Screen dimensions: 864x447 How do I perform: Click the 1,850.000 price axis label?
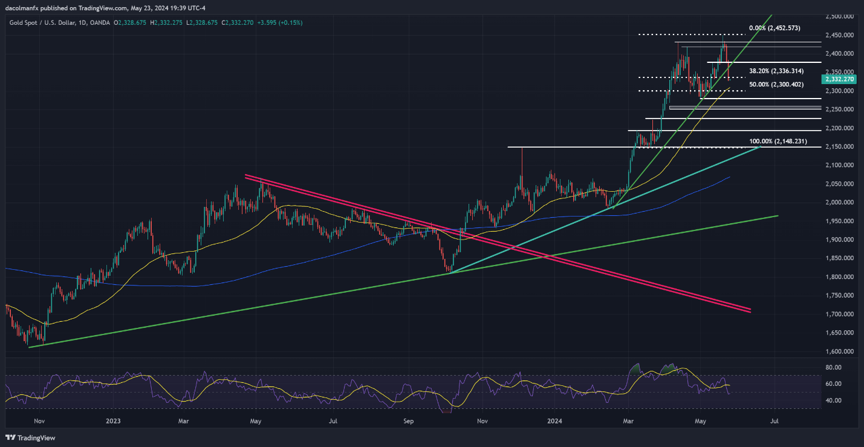pyautogui.click(x=840, y=259)
